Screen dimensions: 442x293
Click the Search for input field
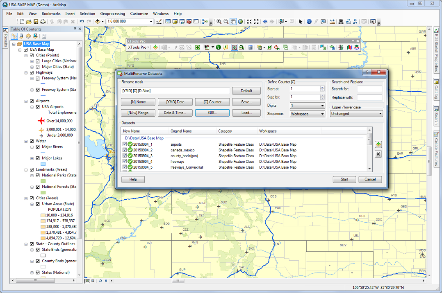(x=369, y=89)
